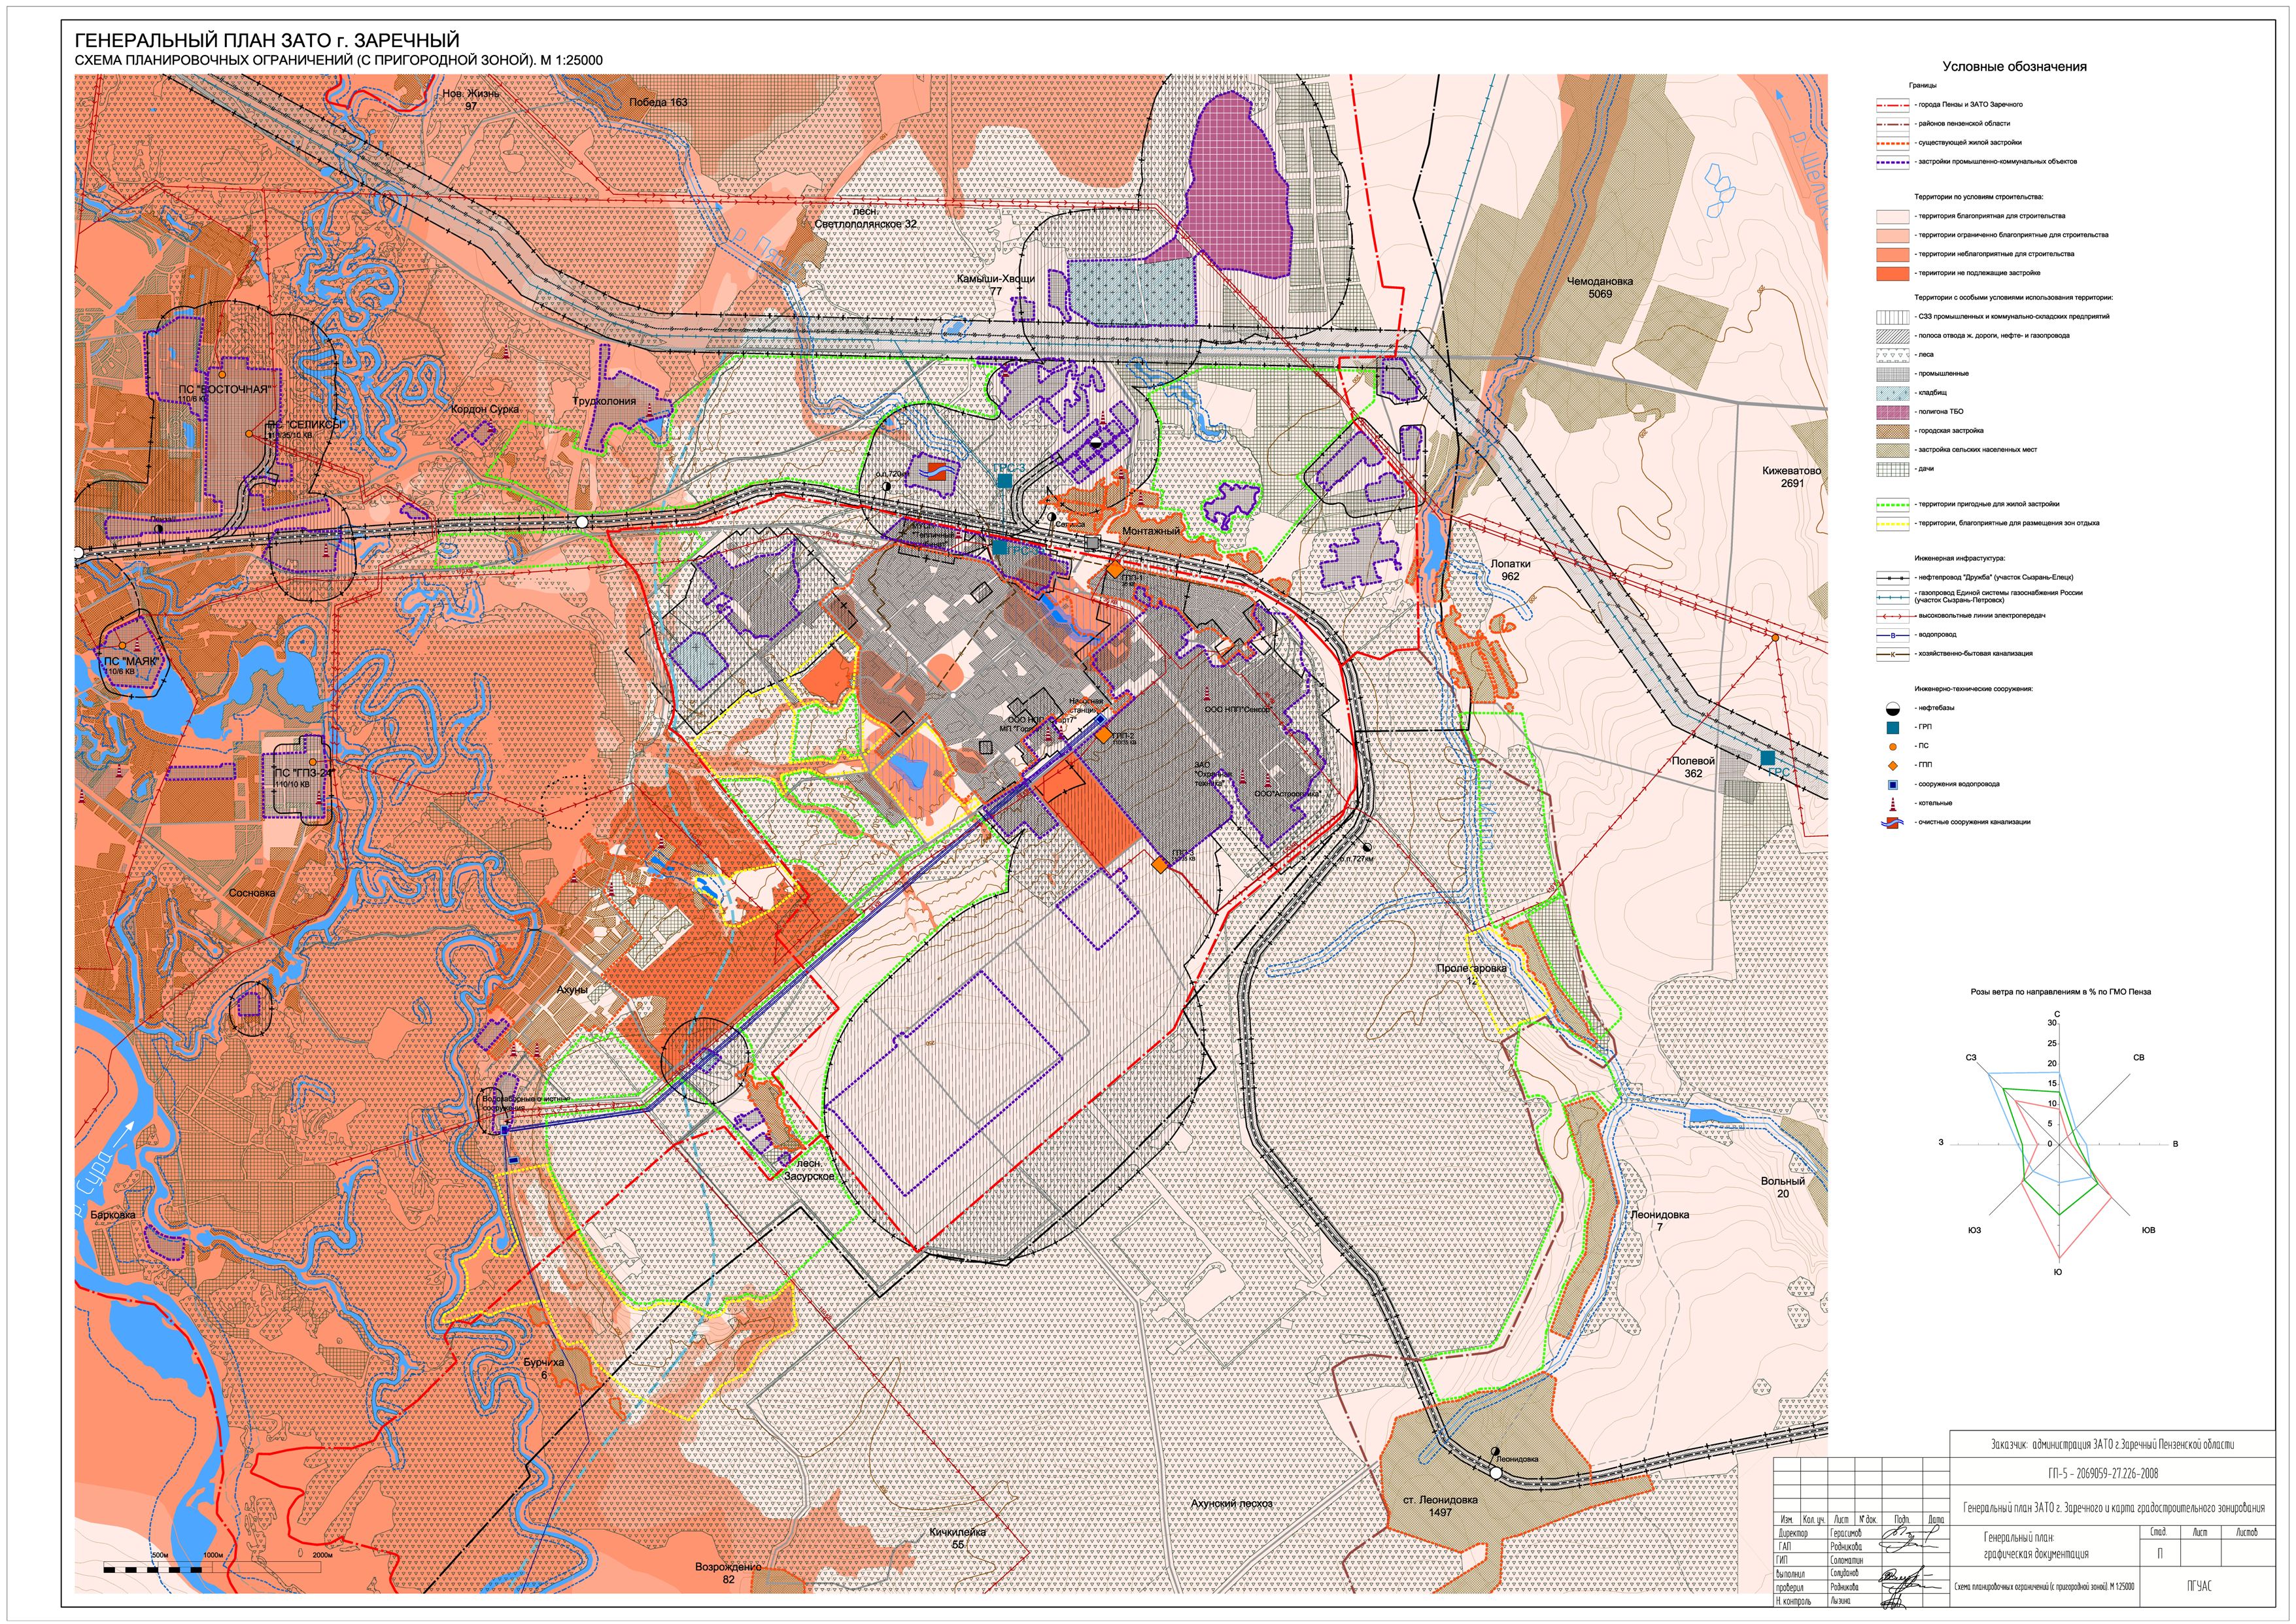The width and height of the screenshot is (2296, 1624).
Task: Click the ГРП teal square legend icon
Action: pyautogui.click(x=1893, y=727)
